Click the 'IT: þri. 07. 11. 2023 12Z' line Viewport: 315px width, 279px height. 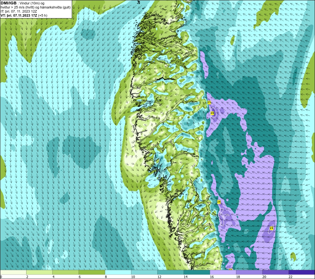(x=19, y=11)
